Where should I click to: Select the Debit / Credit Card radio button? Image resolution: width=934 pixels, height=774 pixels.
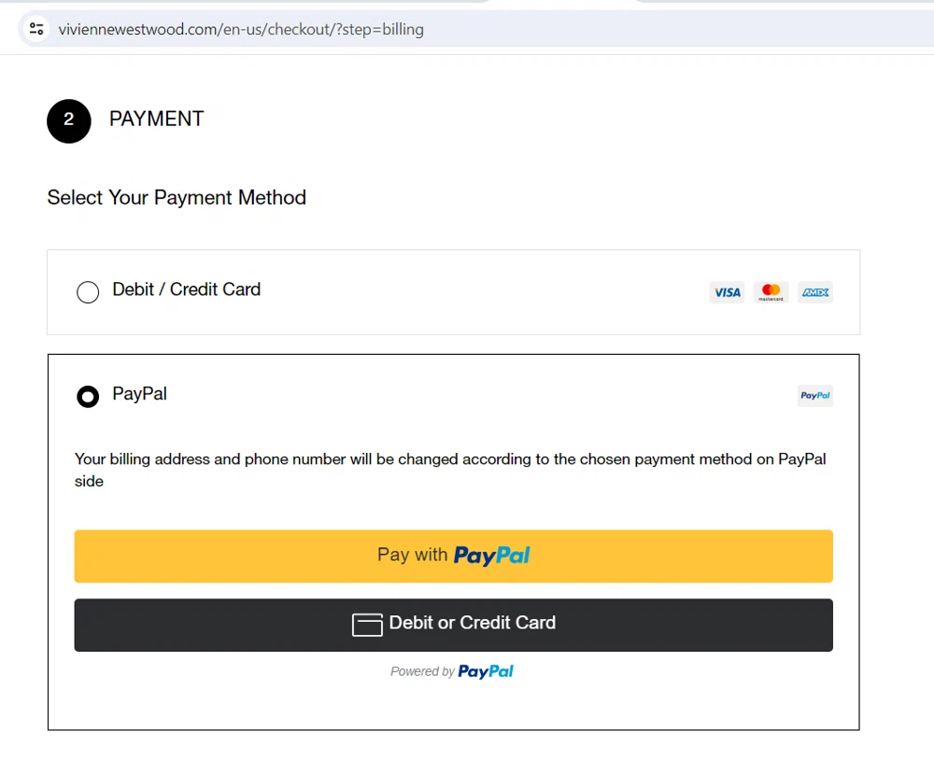tap(88, 292)
